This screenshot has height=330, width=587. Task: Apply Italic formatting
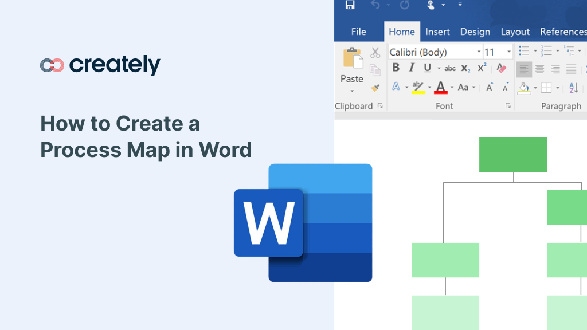tap(411, 68)
